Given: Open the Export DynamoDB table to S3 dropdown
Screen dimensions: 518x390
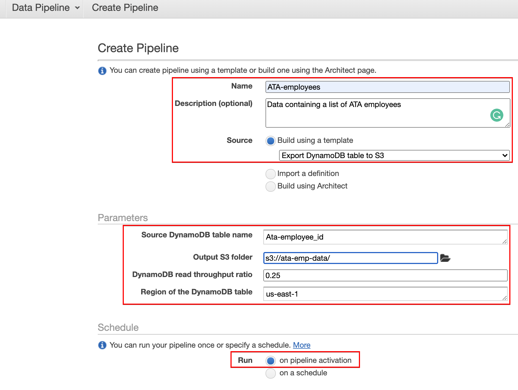Looking at the screenshot, I should (x=394, y=155).
